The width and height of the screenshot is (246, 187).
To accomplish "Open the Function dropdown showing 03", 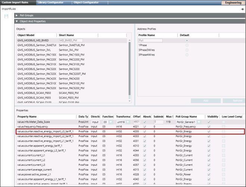I will pyautogui.click(x=110, y=121).
